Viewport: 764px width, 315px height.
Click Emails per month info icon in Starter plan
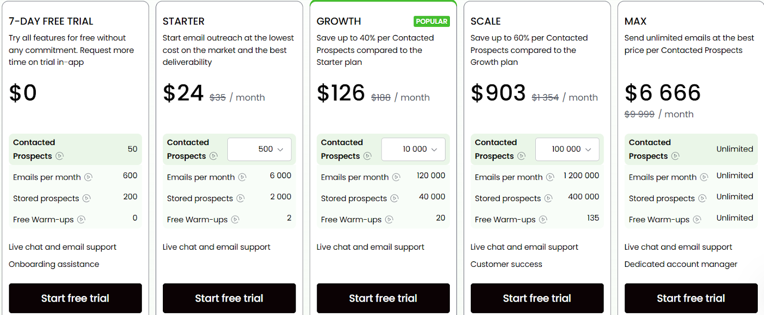pos(243,177)
